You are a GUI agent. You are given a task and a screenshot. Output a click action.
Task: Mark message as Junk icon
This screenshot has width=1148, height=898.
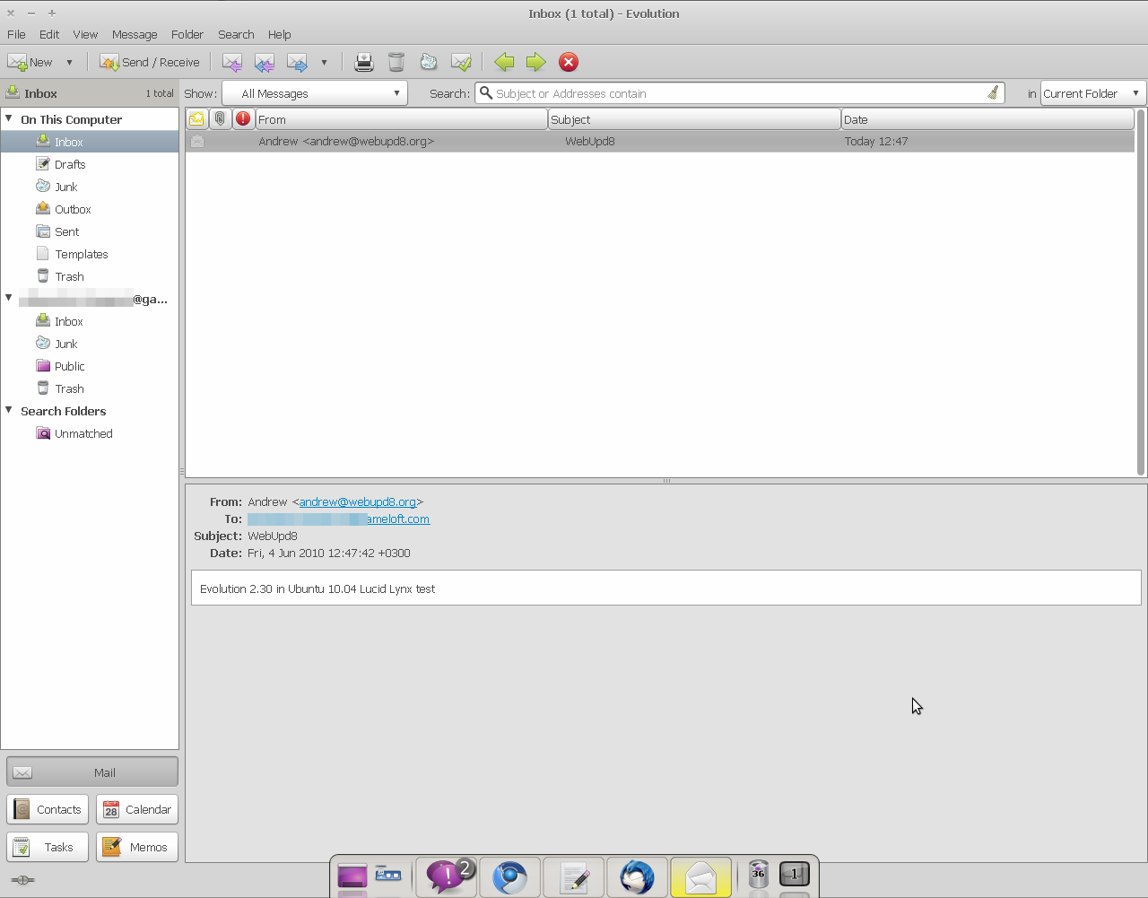429,62
